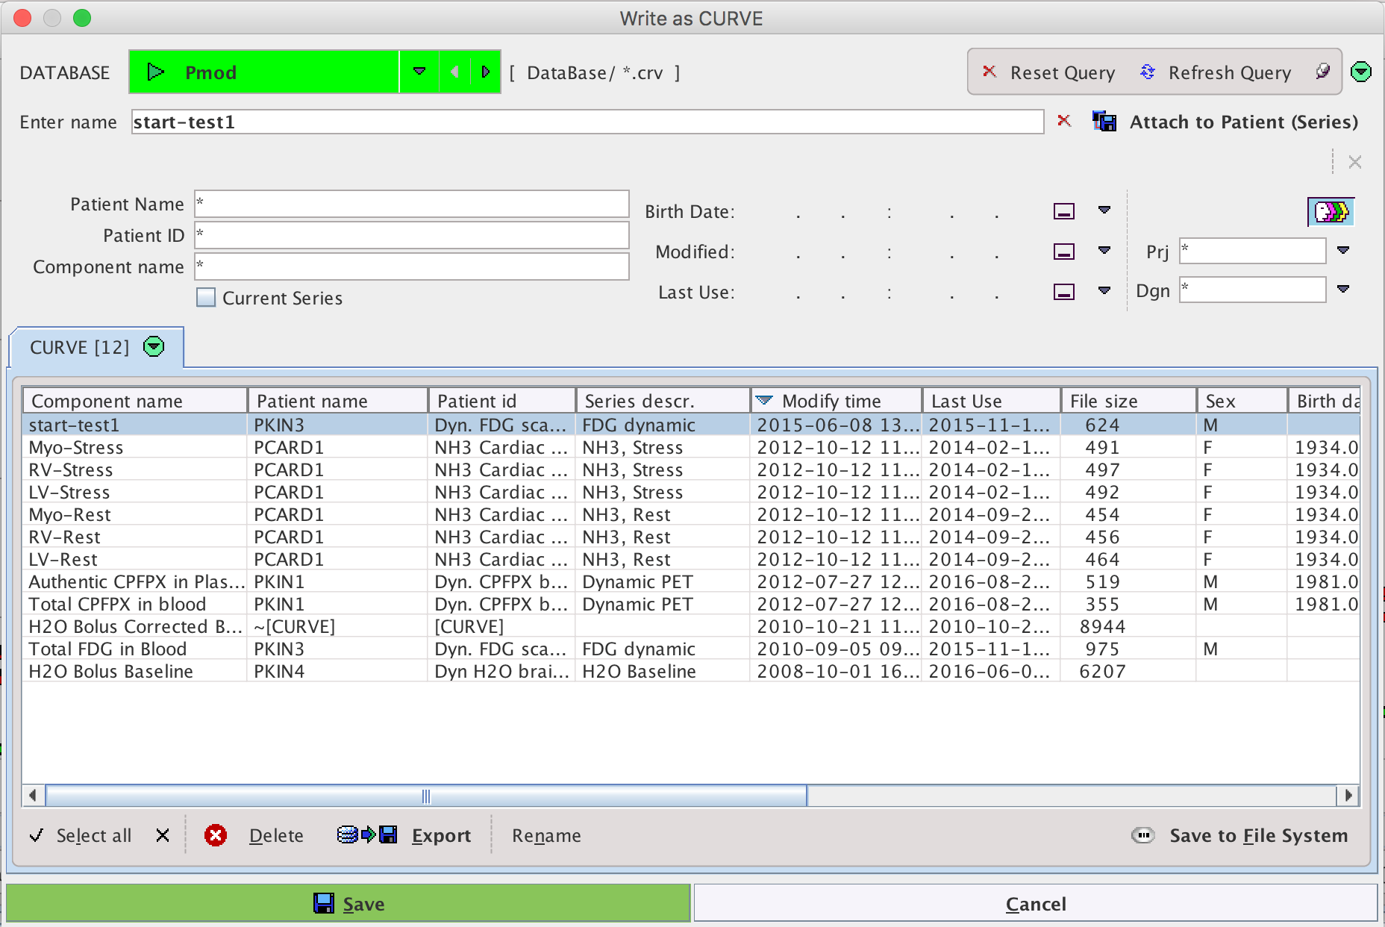Open the Modified date dropdown arrow
The height and width of the screenshot is (927, 1385).
1104,250
